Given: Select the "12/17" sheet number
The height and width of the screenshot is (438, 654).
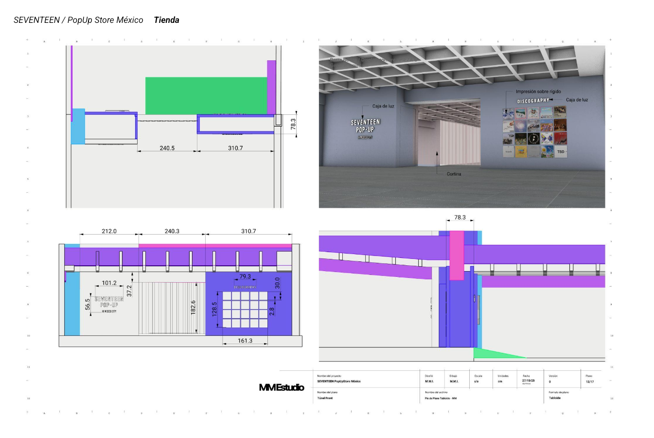Looking at the screenshot, I should click(x=589, y=382).
